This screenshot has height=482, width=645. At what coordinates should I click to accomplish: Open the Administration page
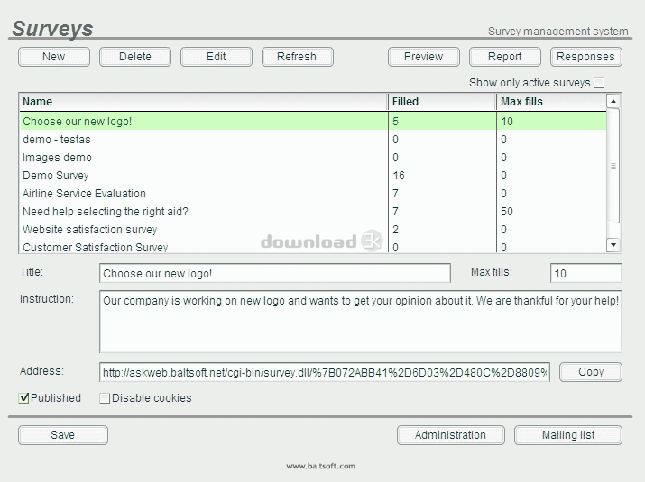pos(450,435)
